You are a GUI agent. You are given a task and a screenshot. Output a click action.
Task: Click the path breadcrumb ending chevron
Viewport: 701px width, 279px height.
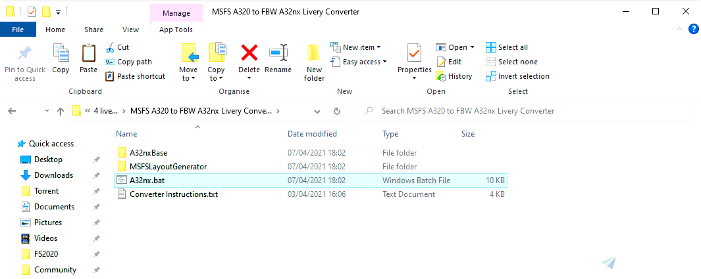tap(278, 112)
